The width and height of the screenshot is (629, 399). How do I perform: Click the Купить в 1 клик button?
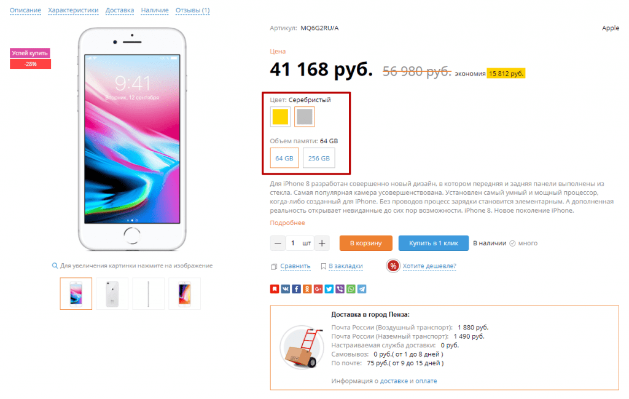[x=434, y=243]
